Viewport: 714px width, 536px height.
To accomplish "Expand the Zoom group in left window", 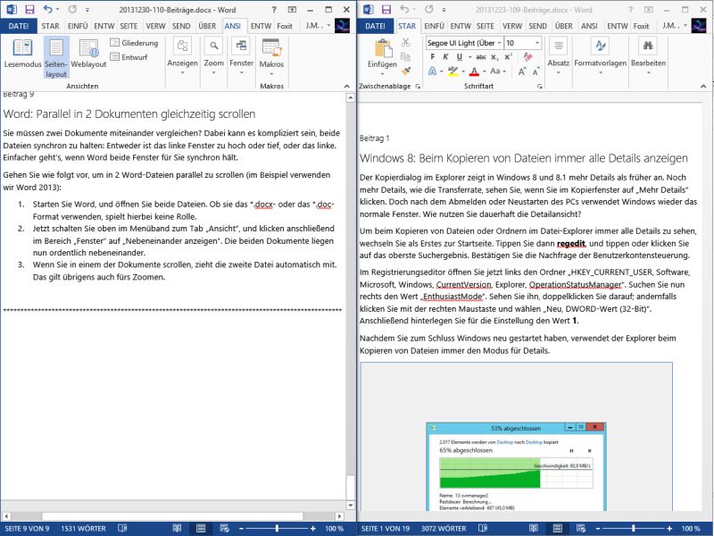I will 213,56.
